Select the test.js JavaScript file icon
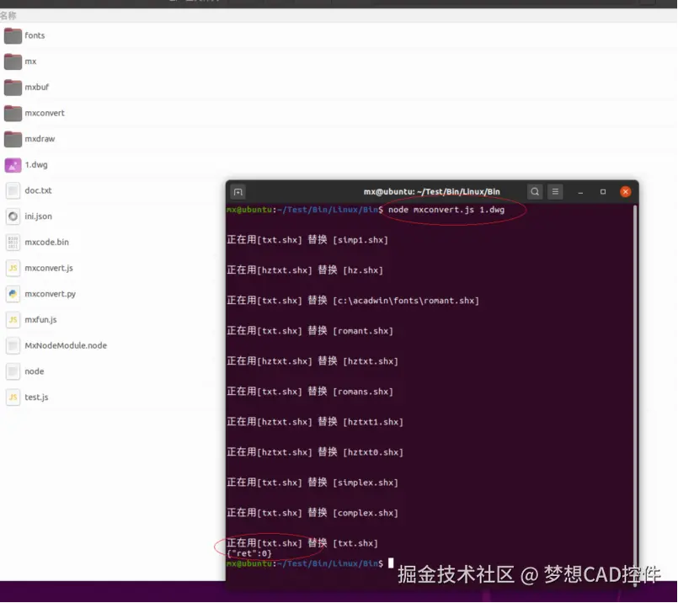Screen dimensions: 678x603 [13, 398]
